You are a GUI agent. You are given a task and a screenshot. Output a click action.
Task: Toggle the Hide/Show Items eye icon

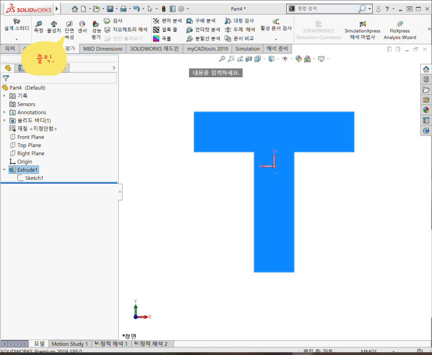pyautogui.click(x=285, y=59)
